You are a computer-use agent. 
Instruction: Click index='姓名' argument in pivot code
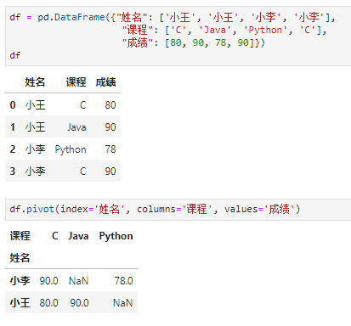pyautogui.click(x=93, y=209)
